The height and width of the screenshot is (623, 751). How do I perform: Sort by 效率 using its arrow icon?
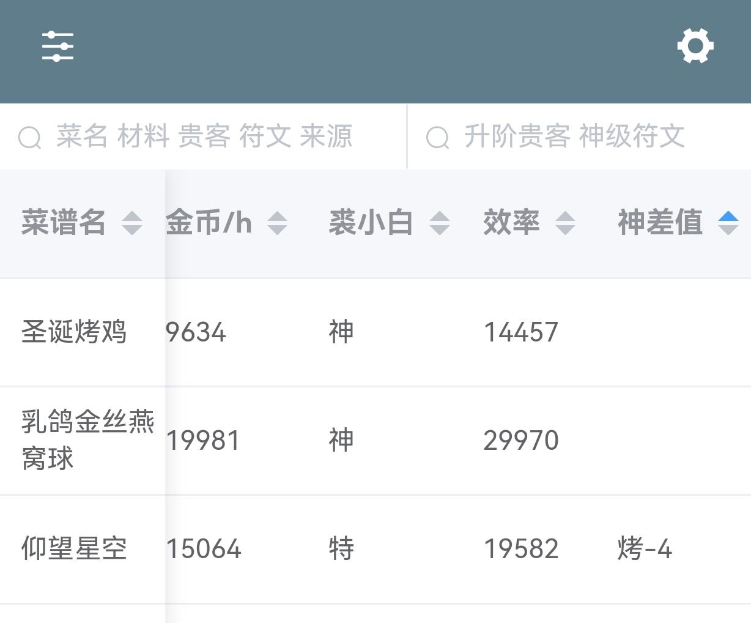tap(565, 223)
